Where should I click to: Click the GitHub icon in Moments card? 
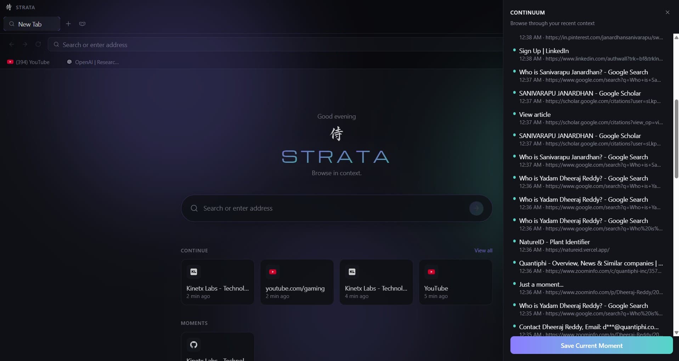[x=194, y=345]
